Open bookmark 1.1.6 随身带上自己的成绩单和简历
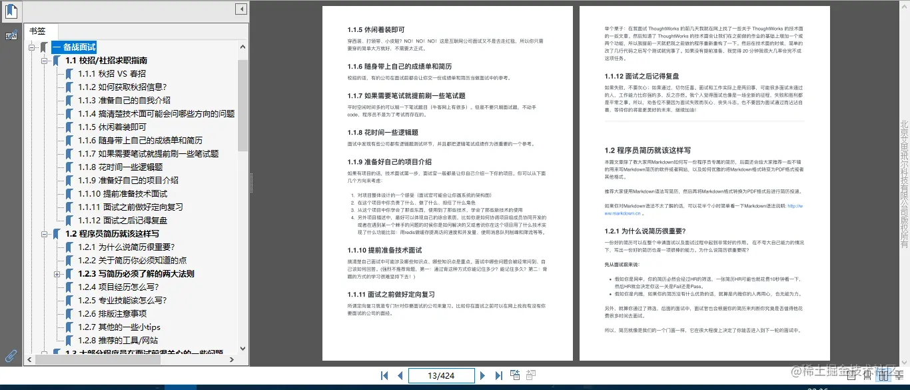The height and width of the screenshot is (390, 910). [x=140, y=141]
